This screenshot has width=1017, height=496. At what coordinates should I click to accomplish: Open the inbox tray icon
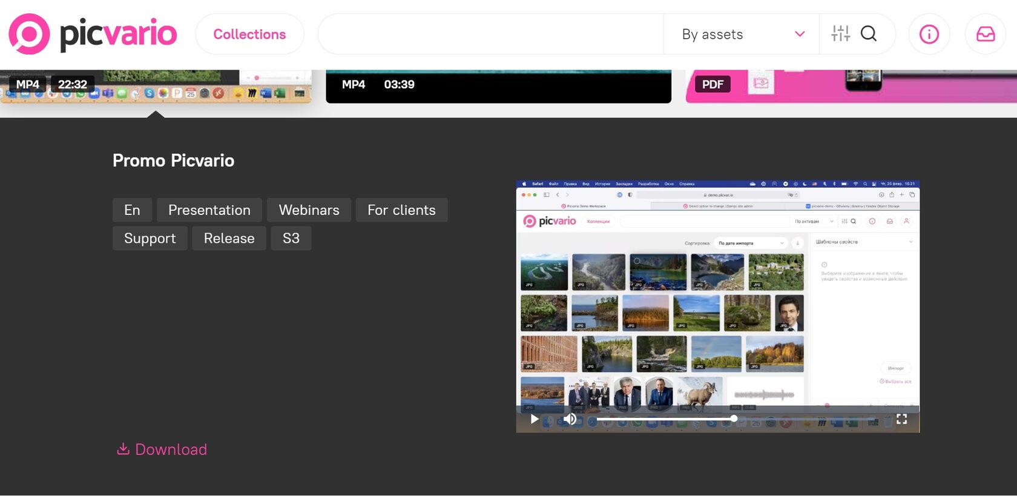(985, 34)
